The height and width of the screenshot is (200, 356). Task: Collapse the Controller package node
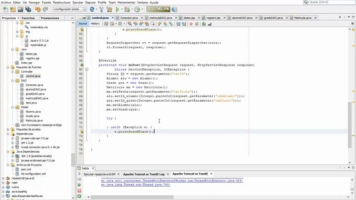pos(13,72)
